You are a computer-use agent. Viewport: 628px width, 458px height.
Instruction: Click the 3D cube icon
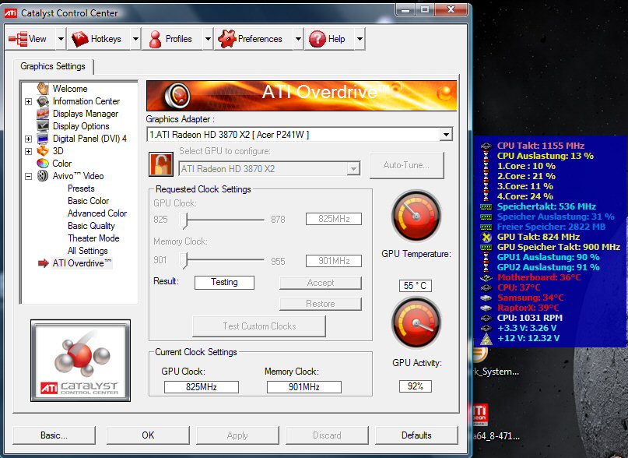(x=43, y=151)
